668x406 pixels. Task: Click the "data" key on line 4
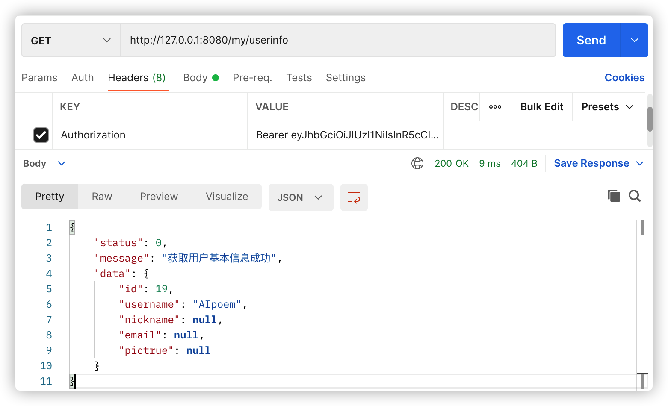pyautogui.click(x=112, y=274)
